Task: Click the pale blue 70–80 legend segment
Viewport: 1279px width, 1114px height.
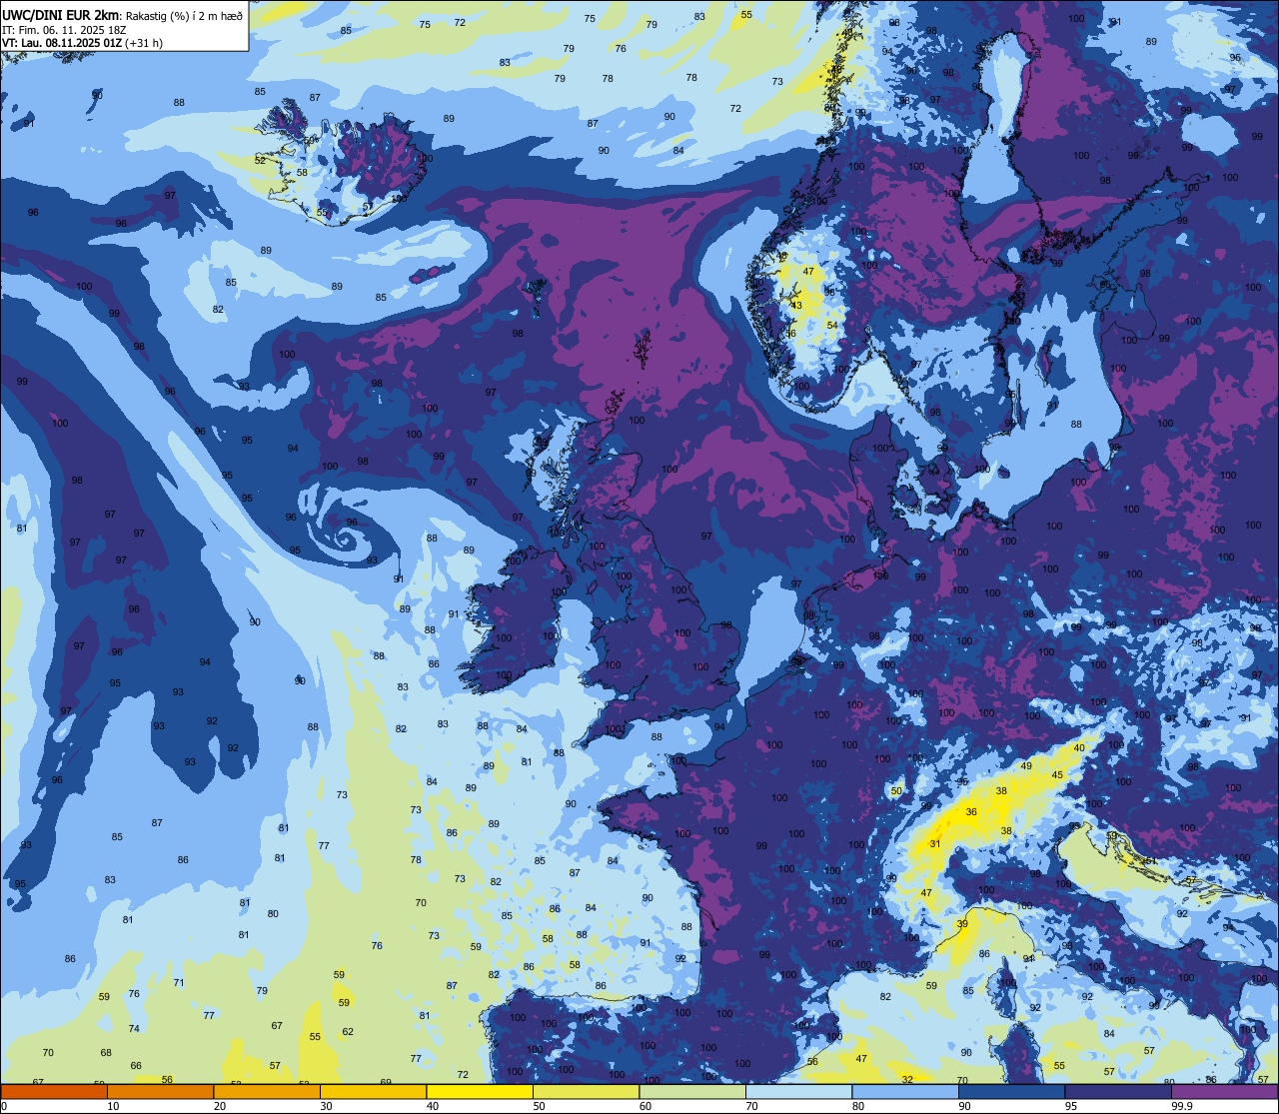Action: coord(798,1091)
